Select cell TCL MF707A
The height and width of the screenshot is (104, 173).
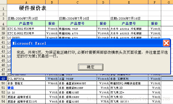click(x=26, y=79)
